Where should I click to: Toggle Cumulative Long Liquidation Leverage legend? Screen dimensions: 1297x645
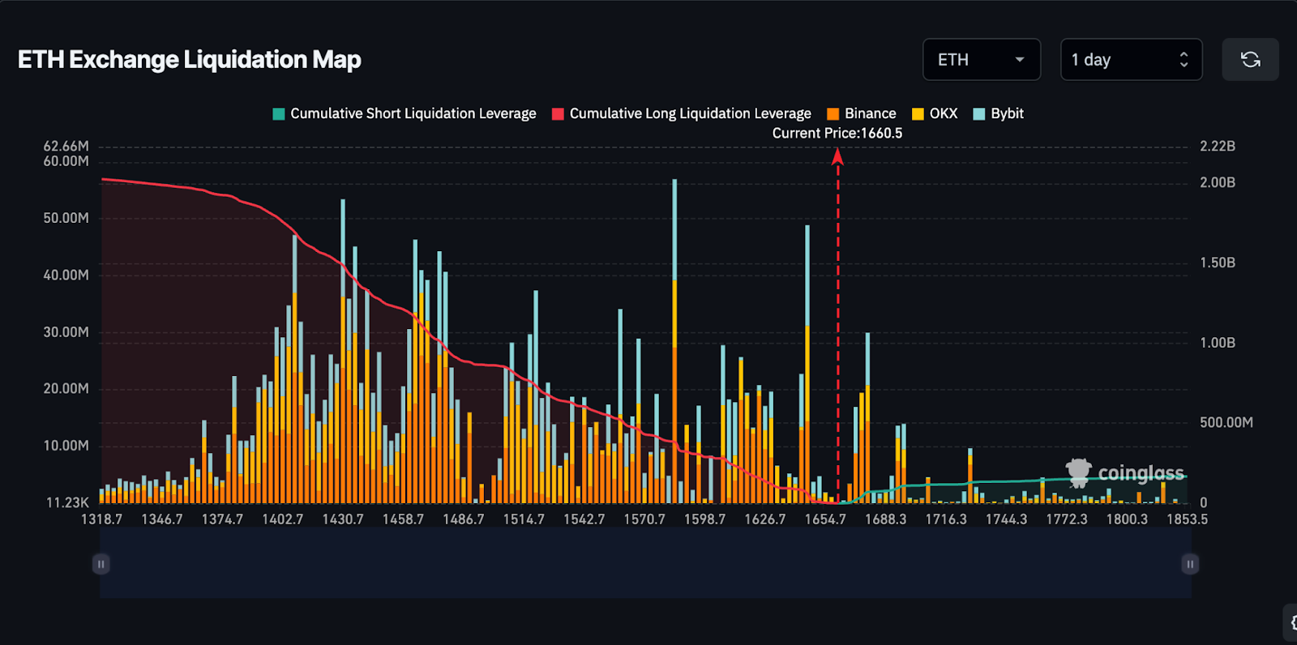(682, 113)
